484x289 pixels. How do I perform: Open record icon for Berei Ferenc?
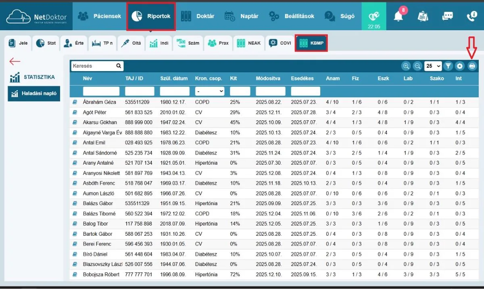[x=75, y=244]
